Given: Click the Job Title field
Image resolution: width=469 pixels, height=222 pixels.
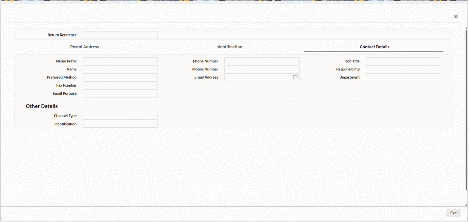Looking at the screenshot, I should click(403, 61).
